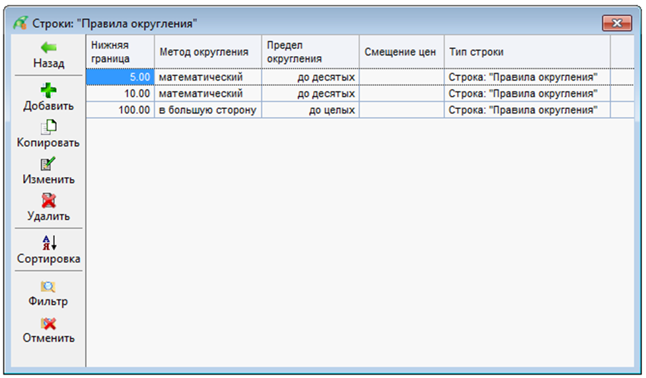Click the green Back arrow icon

(x=49, y=48)
